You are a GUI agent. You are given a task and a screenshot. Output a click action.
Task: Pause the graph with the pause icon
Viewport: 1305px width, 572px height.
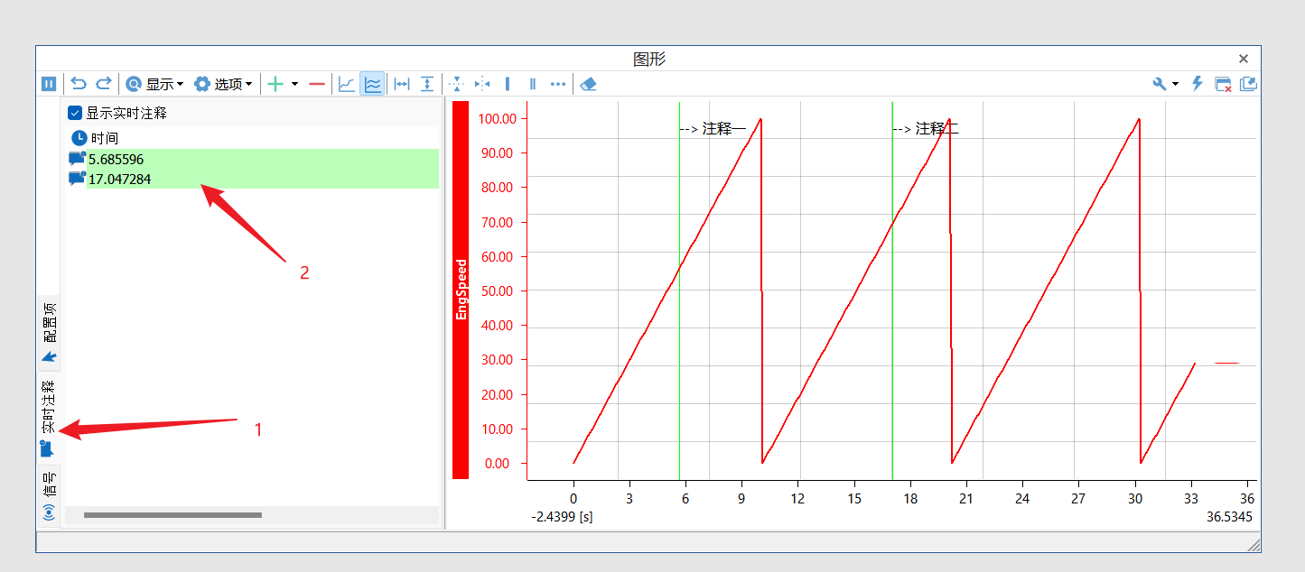(49, 84)
